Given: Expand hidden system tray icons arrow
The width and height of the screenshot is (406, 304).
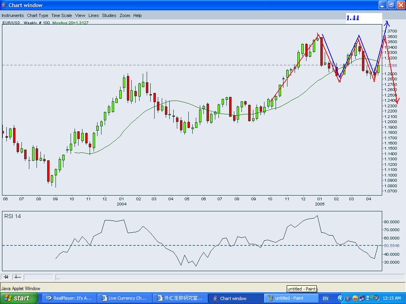Looking at the screenshot, I should tap(341, 298).
